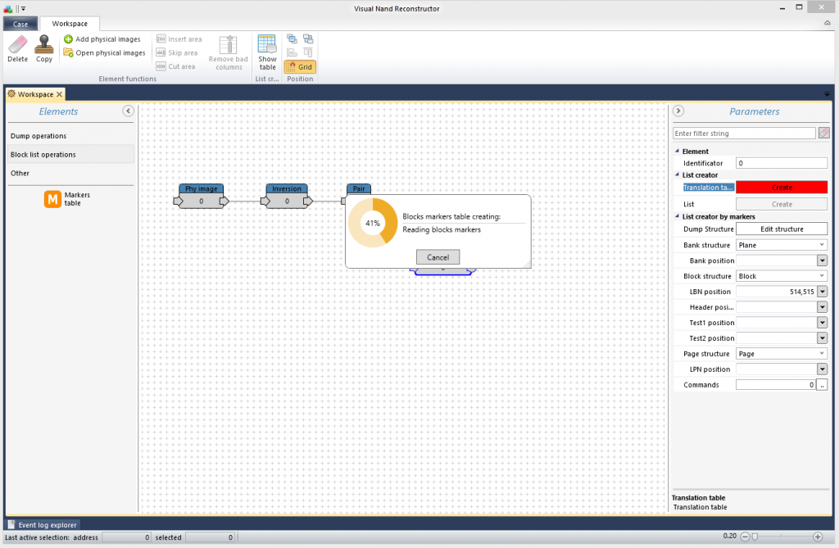Click the Cut area icon
The width and height of the screenshot is (839, 548).
tap(161, 66)
